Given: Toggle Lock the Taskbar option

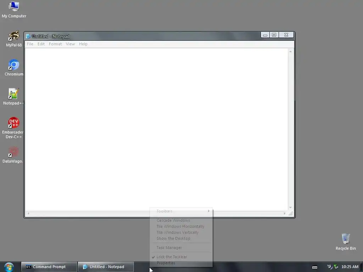Looking at the screenshot, I should coord(181,257).
